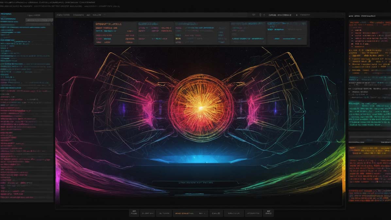391x220 pixels.
Task: Click the small icon directly beside the header dropdown
Action: click(x=260, y=15)
